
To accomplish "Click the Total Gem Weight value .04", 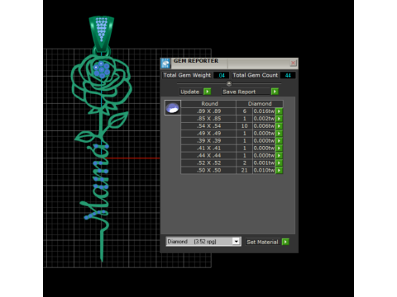I will tap(221, 75).
